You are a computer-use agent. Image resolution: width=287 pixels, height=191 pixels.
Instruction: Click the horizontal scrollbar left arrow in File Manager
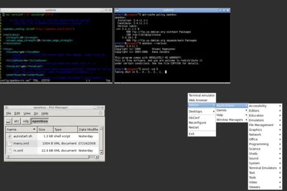click(x=7, y=157)
